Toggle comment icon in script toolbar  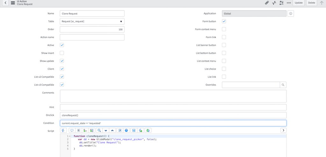pyautogui.click(x=72, y=130)
